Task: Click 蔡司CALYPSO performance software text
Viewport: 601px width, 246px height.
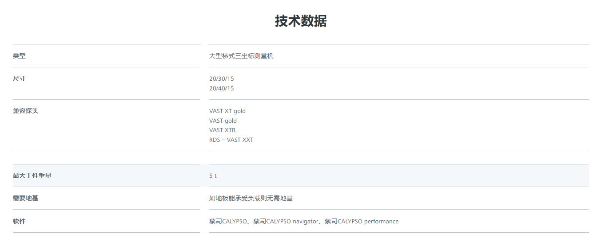Action: pyautogui.click(x=362, y=221)
